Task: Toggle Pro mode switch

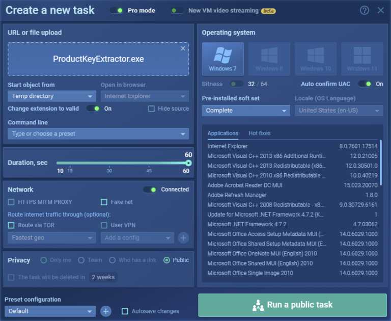Action: pos(117,10)
